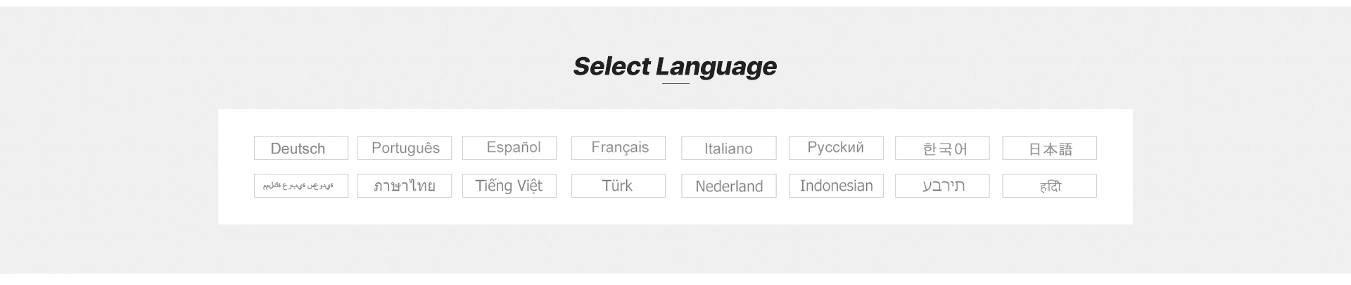Pick the Français language option
The width and height of the screenshot is (1351, 285).
pyautogui.click(x=618, y=148)
